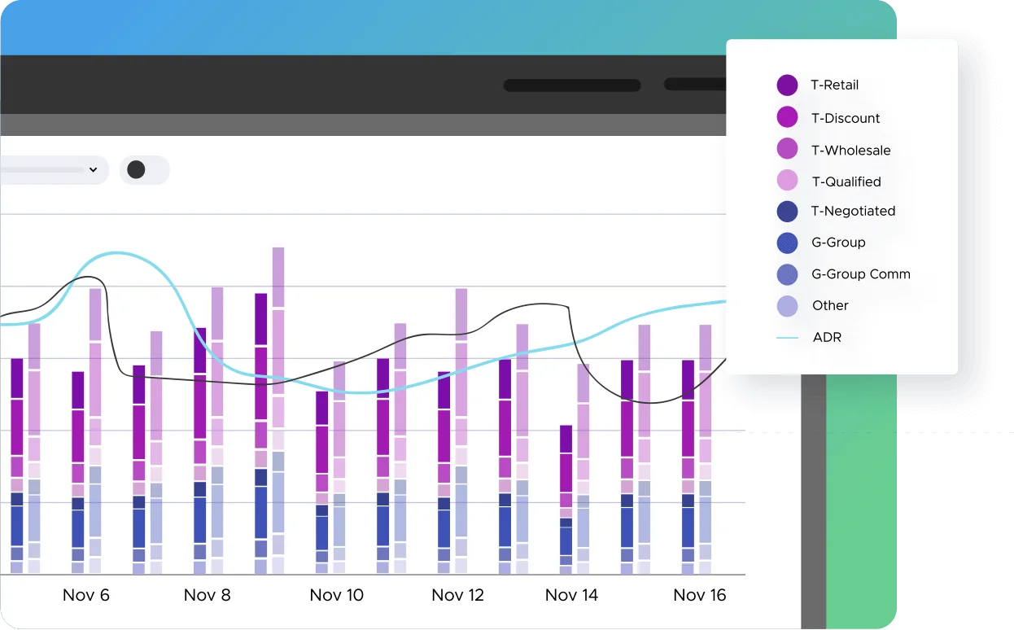Click the T-Wholesale legend color circle
The height and width of the screenshot is (630, 1014).
tap(787, 149)
